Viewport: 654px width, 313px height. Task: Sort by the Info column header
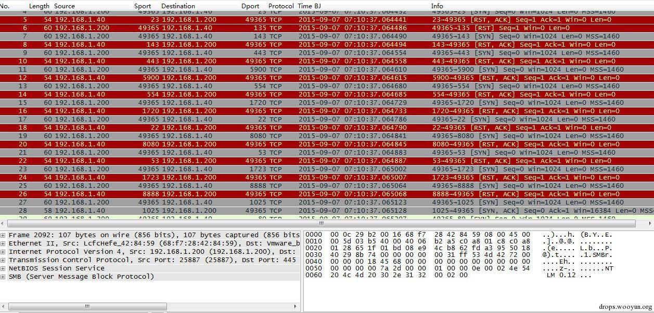[437, 6]
